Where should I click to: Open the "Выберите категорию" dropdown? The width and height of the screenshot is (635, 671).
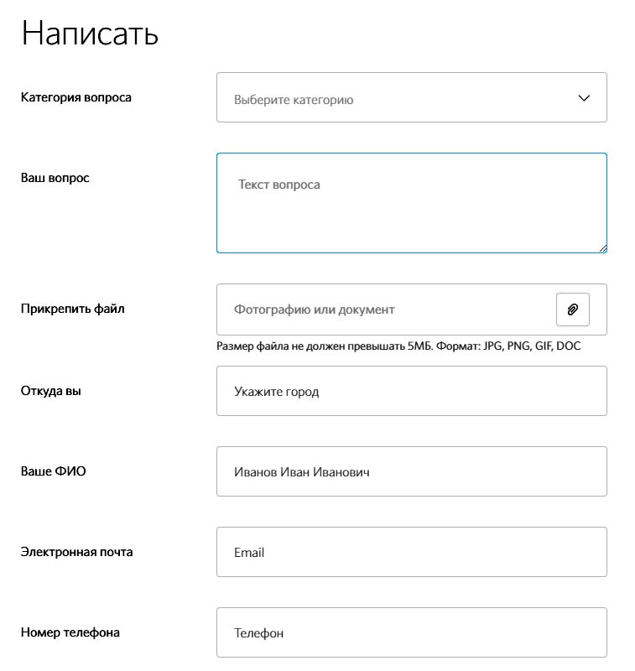click(x=412, y=97)
